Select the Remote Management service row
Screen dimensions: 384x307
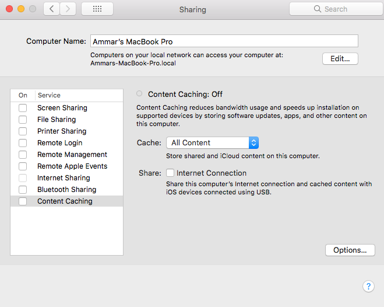coord(66,155)
